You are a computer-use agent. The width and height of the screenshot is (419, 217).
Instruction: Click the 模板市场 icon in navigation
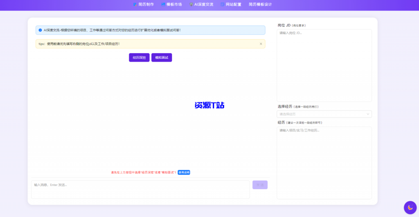click(163, 4)
